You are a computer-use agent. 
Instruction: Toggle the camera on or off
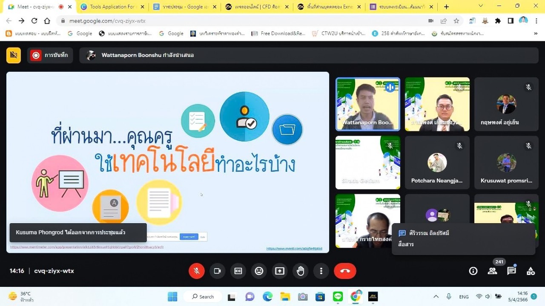pos(218,271)
